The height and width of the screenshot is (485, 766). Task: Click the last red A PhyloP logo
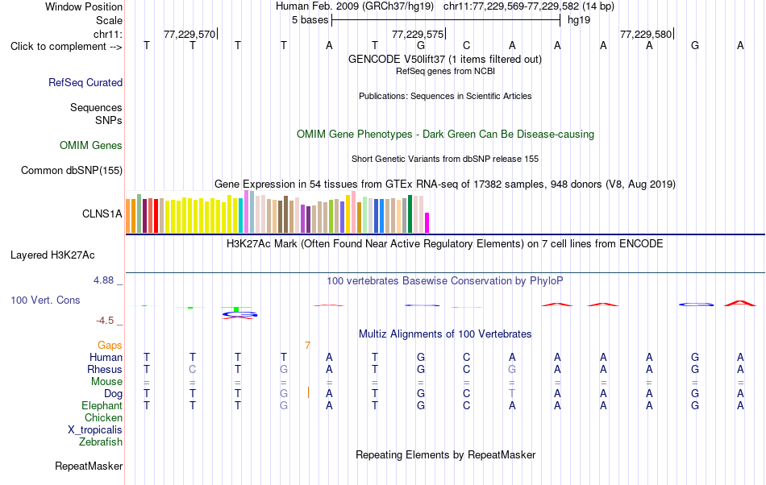[740, 303]
